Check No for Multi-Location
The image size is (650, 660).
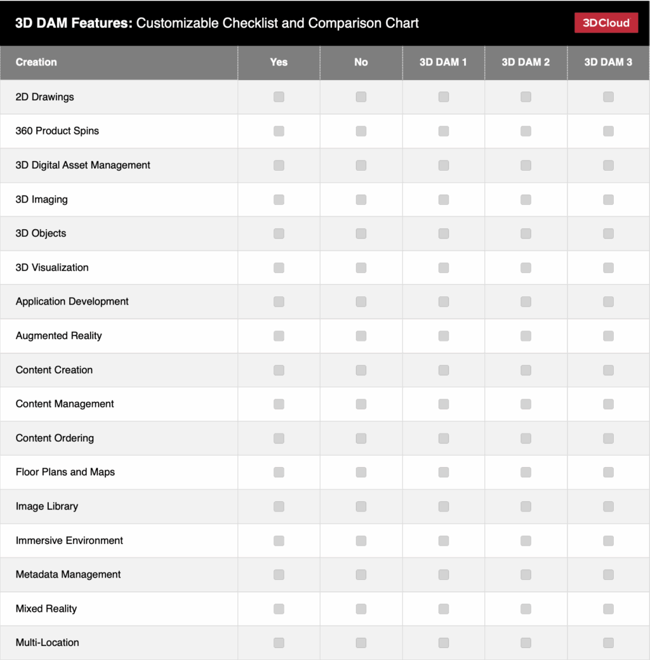(361, 643)
